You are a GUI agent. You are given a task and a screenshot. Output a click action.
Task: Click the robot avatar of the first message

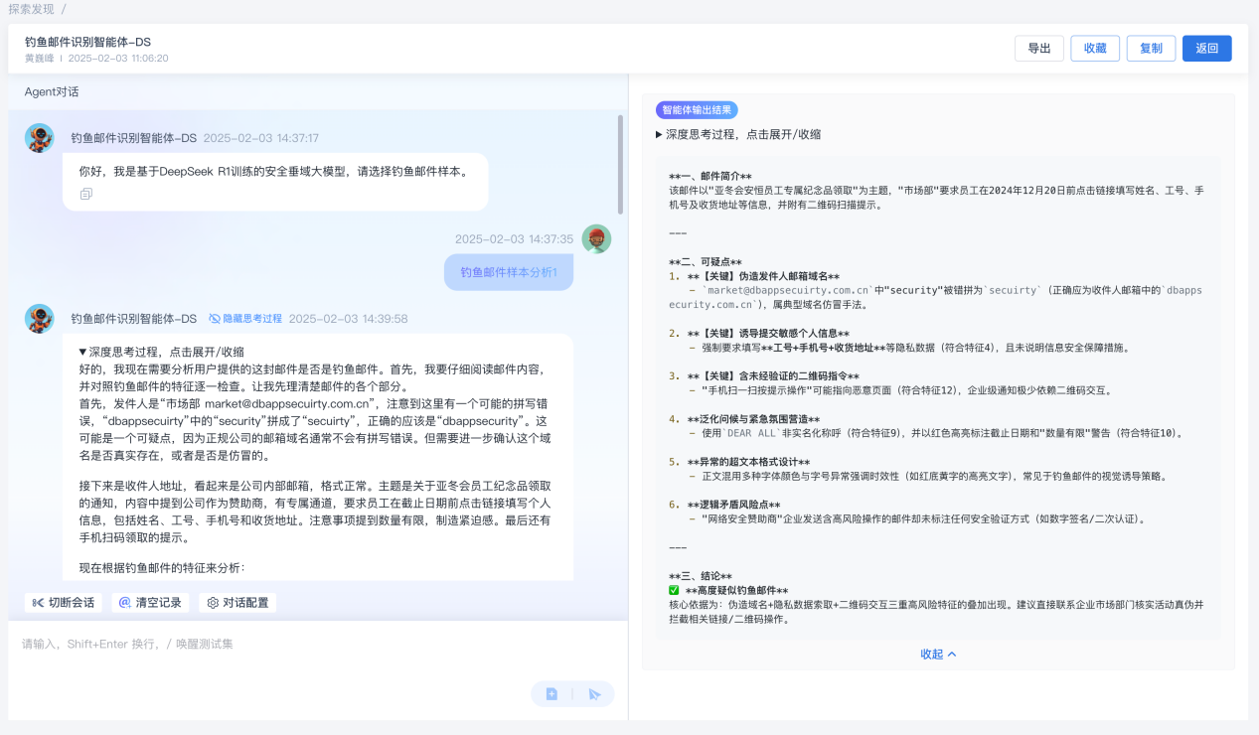40,138
